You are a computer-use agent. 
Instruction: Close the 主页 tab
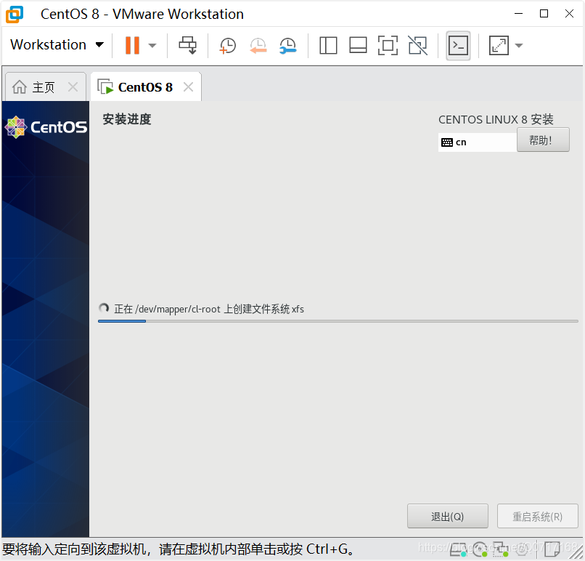click(73, 87)
